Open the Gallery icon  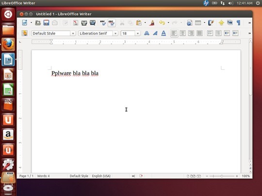pyautogui.click(x=230, y=23)
